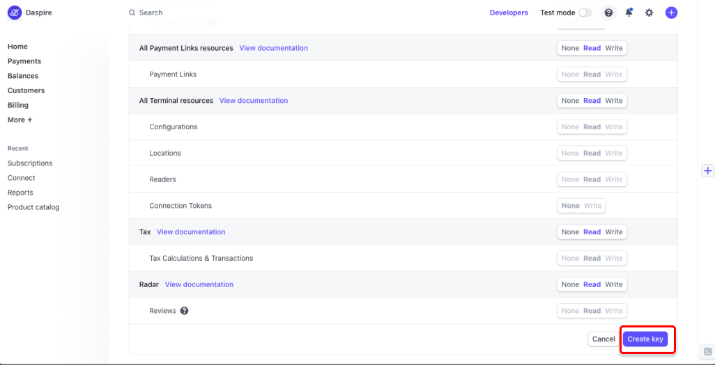715x365 pixels.
Task: Select Read for Payment Links row
Action: 592,74
